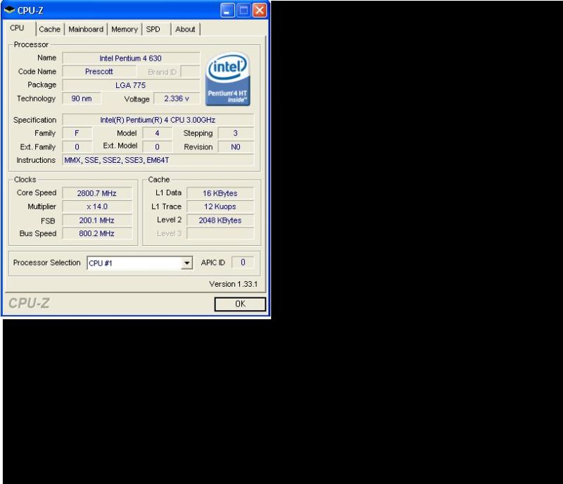Screen dimensions: 563x484
Task: Click the Revision value N0
Action: pyautogui.click(x=236, y=147)
